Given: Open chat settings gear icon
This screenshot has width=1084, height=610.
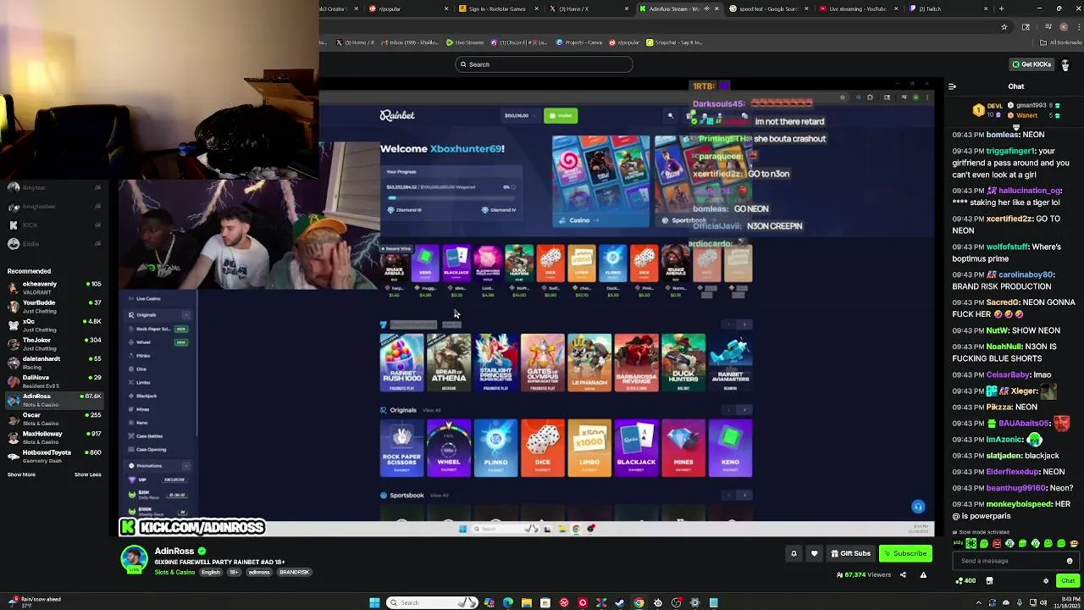Looking at the screenshot, I should click(1046, 581).
